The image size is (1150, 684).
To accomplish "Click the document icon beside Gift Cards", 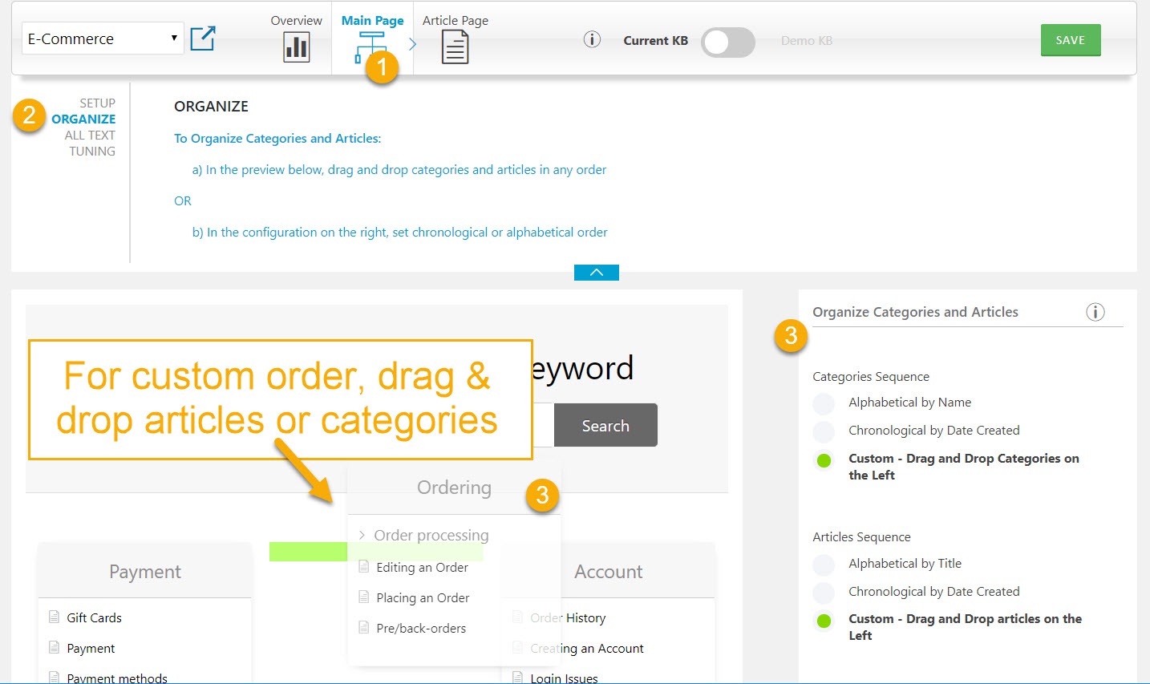I will pos(54,617).
